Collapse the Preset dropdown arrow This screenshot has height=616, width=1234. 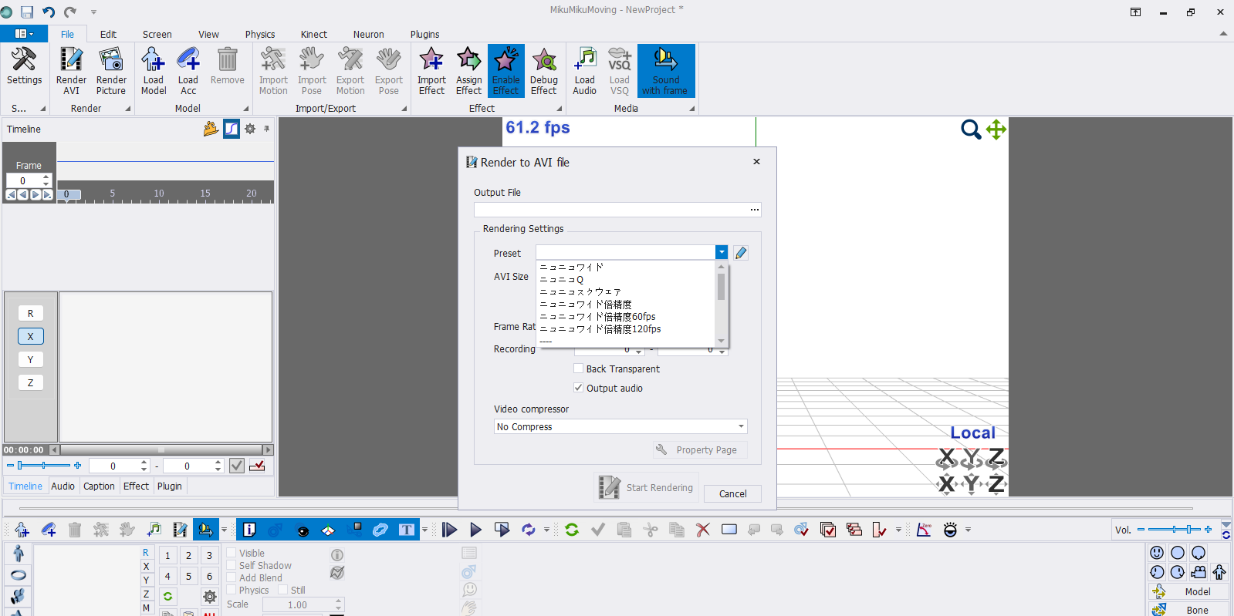722,252
